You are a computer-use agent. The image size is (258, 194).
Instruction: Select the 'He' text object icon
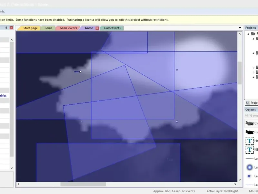pos(250,141)
